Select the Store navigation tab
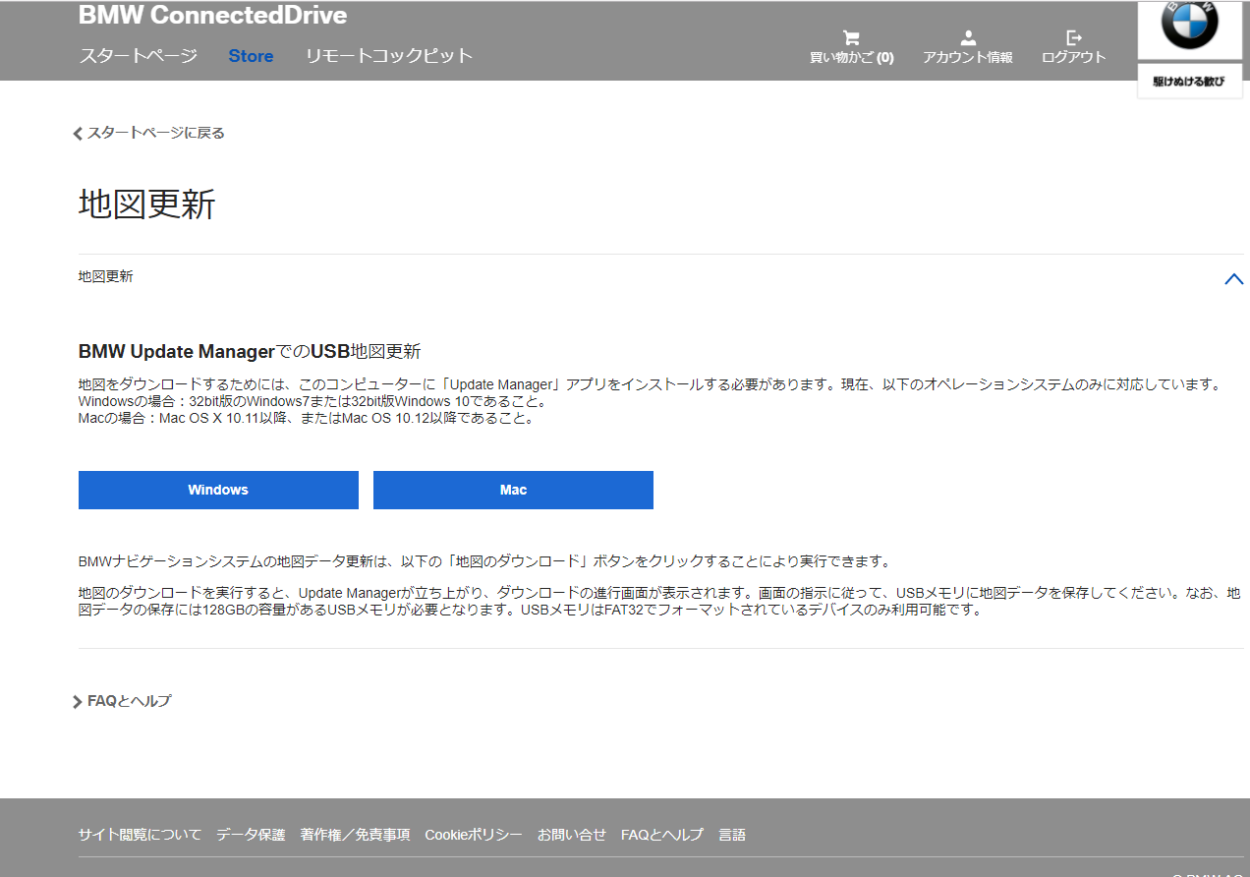The width and height of the screenshot is (1250, 877). click(251, 56)
